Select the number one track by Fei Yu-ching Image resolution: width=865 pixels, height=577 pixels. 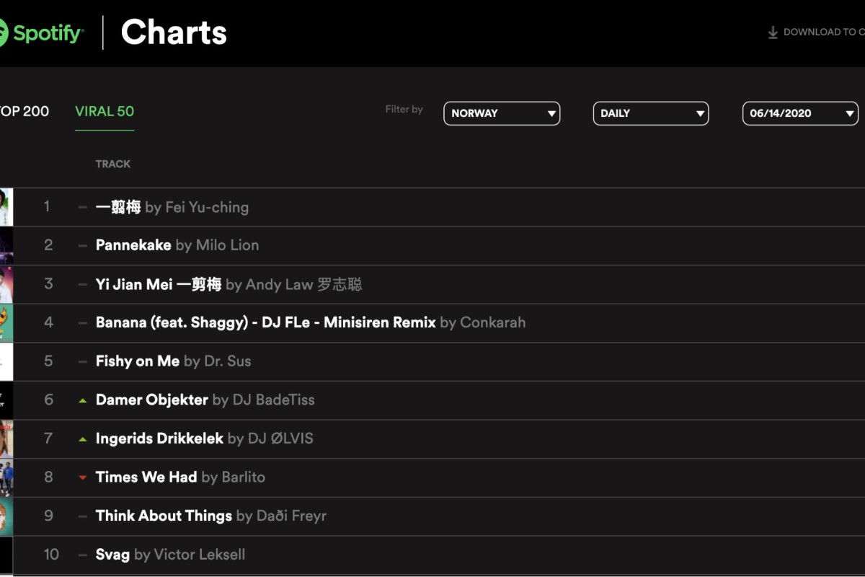tap(172, 207)
